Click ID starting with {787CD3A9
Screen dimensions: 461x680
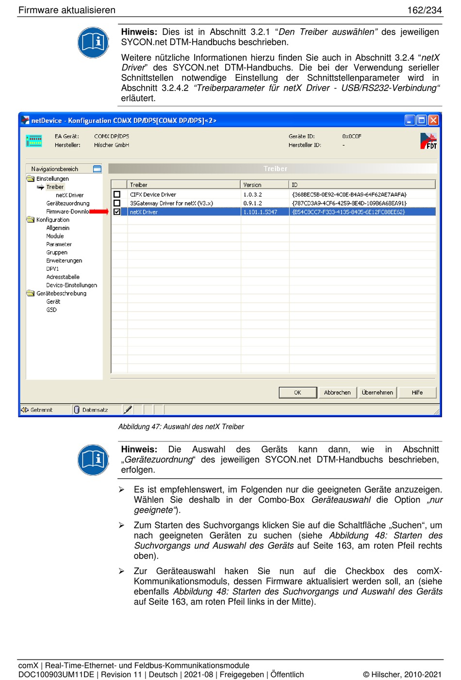pos(349,203)
